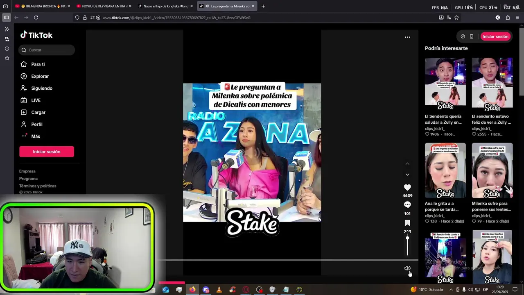
Task: Open clips_kick1_ link under El Senderito quería saludar
Action: pyautogui.click(x=435, y=129)
